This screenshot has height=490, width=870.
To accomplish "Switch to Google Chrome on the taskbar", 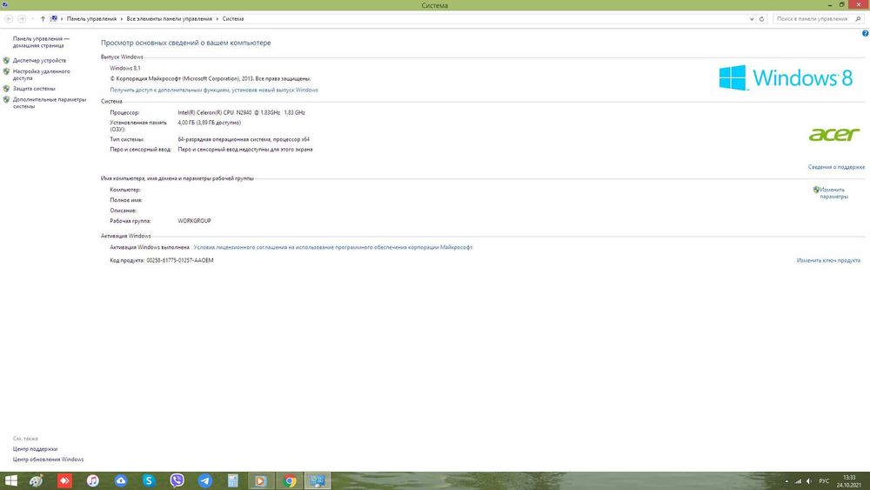I will (290, 480).
